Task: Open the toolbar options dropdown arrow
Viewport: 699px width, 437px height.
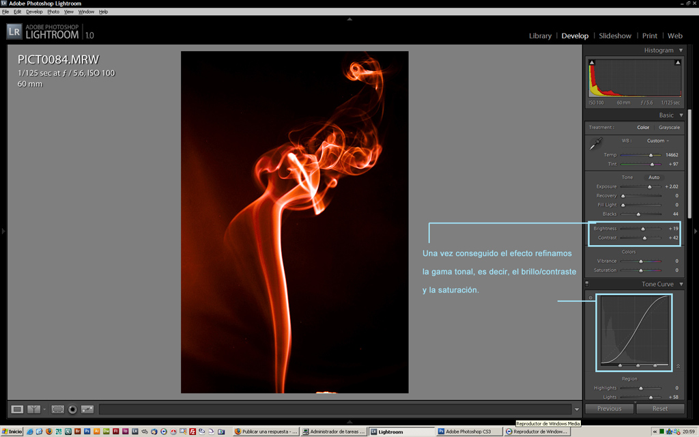Action: (x=577, y=410)
